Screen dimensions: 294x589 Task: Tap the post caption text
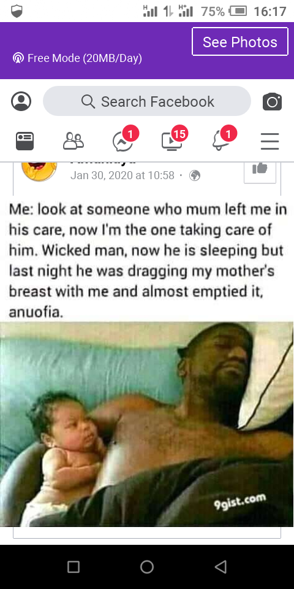click(147, 260)
